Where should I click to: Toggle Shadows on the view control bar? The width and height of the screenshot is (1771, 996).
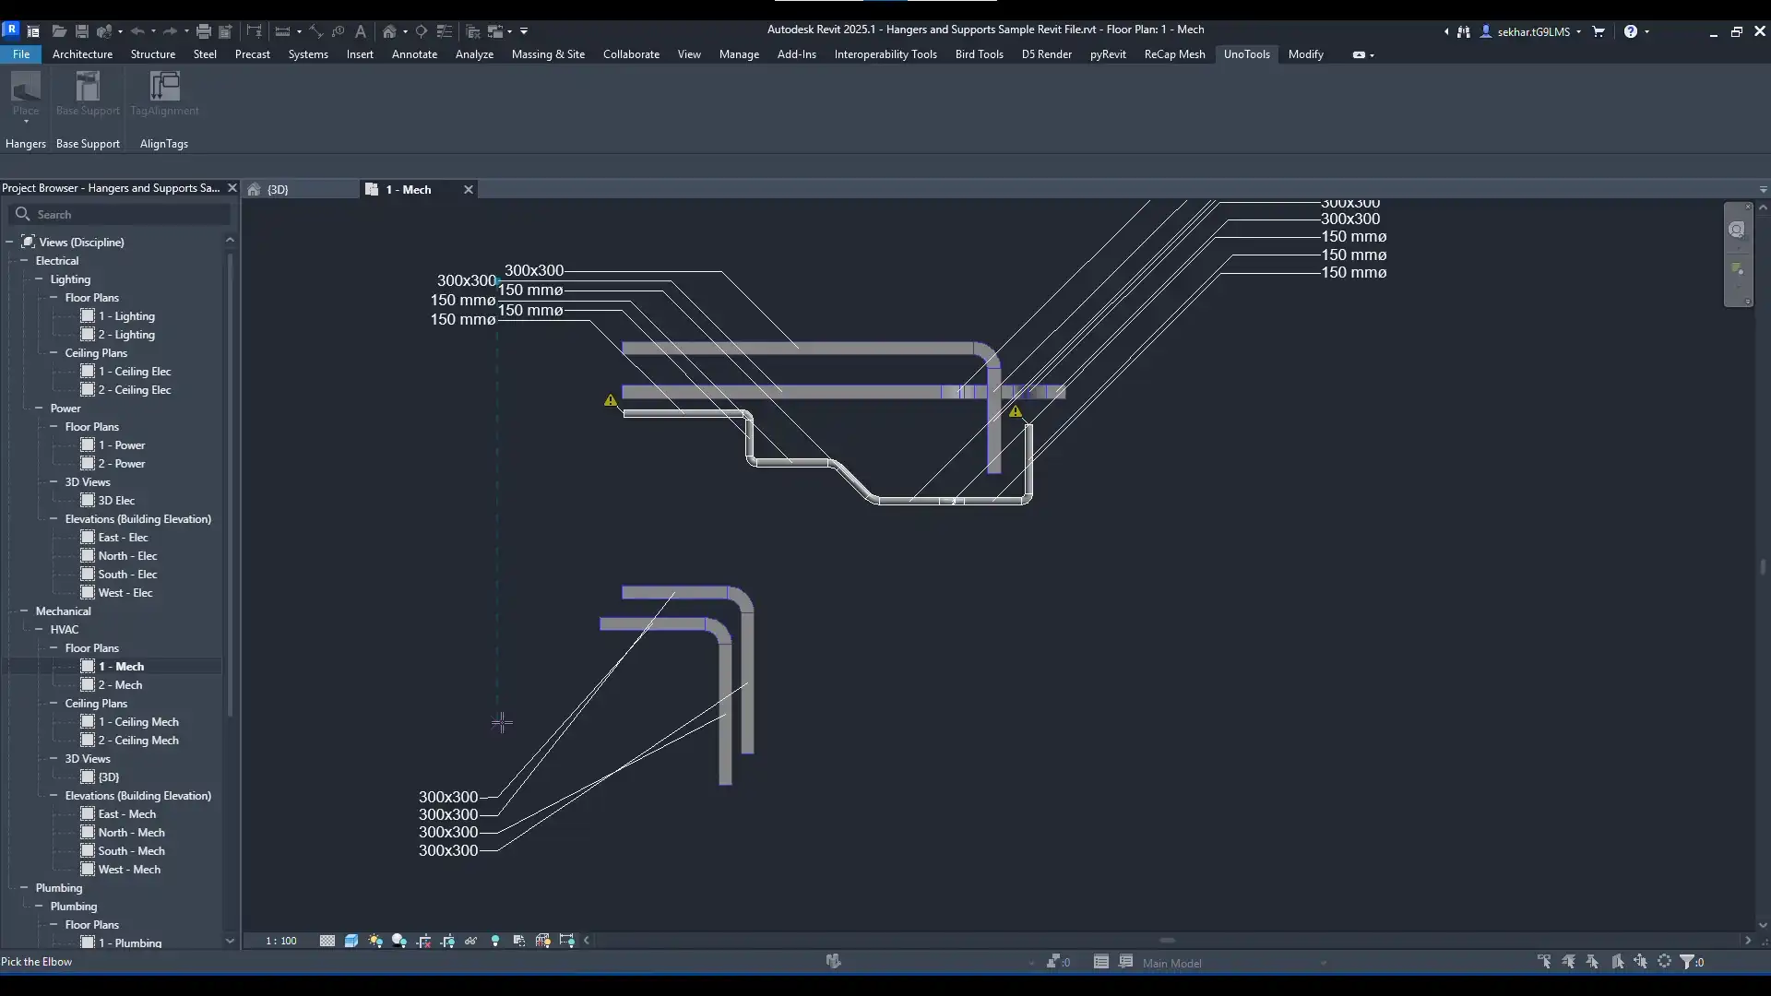[399, 941]
